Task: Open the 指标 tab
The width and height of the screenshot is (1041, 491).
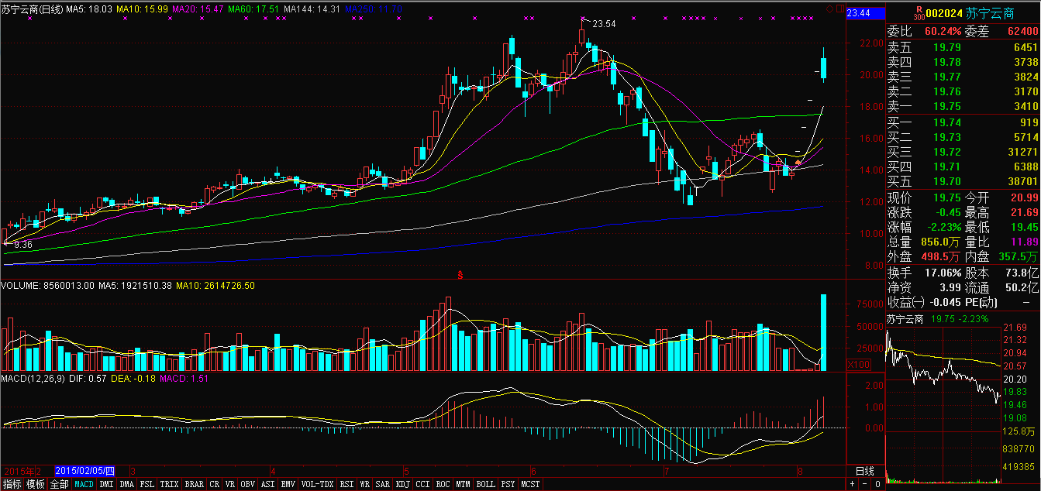Action: click(x=12, y=484)
